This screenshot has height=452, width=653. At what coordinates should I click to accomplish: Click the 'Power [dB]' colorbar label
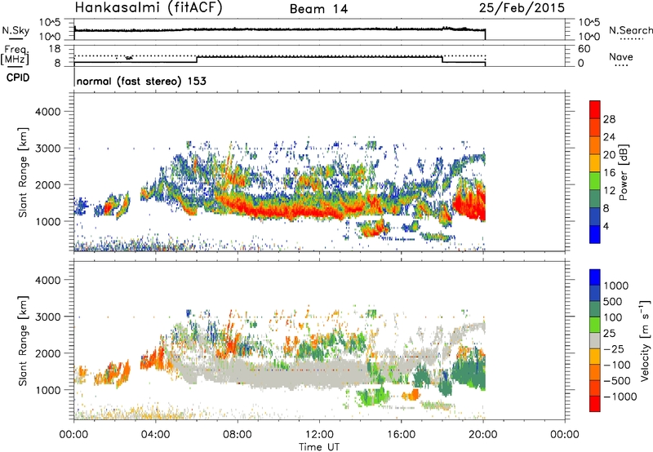tap(624, 172)
